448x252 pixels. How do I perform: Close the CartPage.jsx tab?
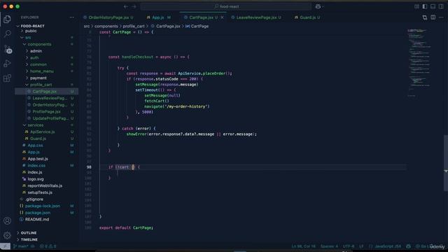pyautogui.click(x=222, y=17)
